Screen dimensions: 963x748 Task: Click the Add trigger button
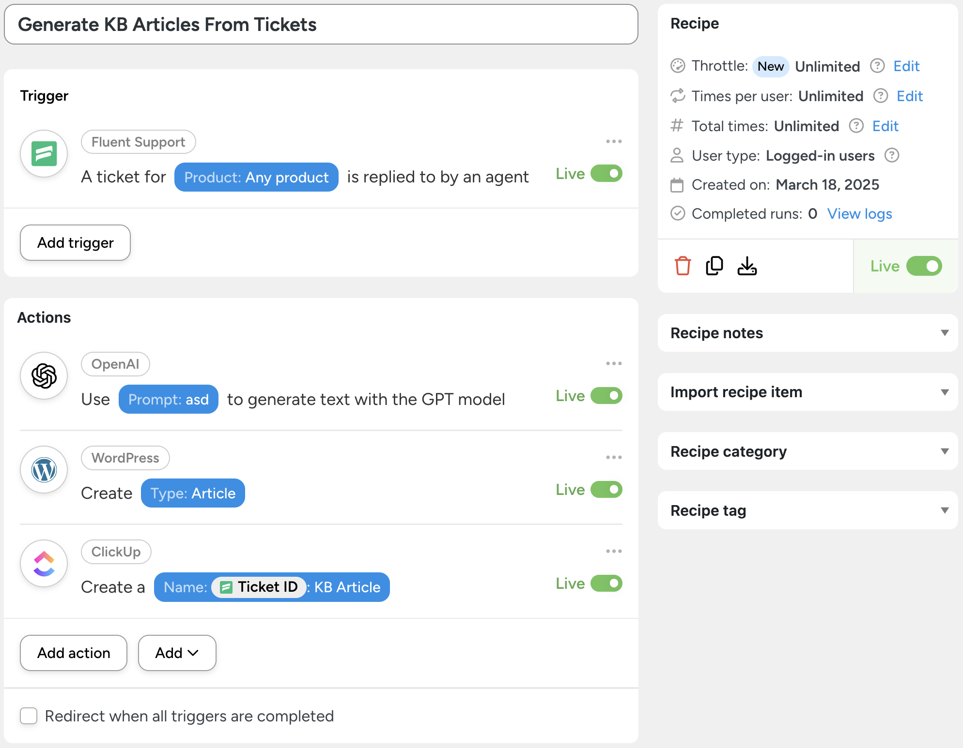pos(75,243)
